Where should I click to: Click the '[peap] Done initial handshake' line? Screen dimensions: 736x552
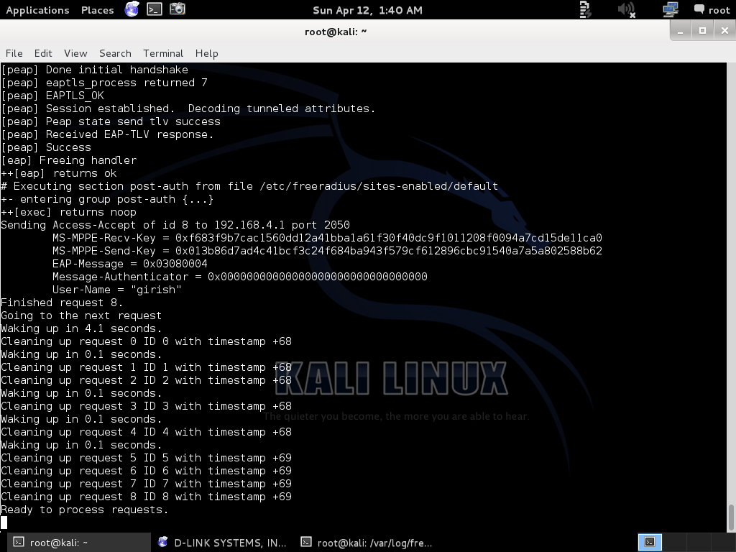(94, 70)
